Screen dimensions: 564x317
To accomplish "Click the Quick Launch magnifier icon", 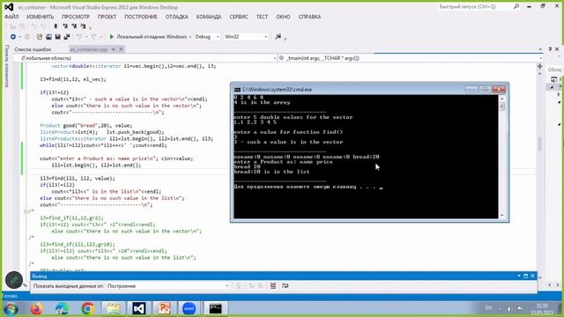I will coord(516,6).
